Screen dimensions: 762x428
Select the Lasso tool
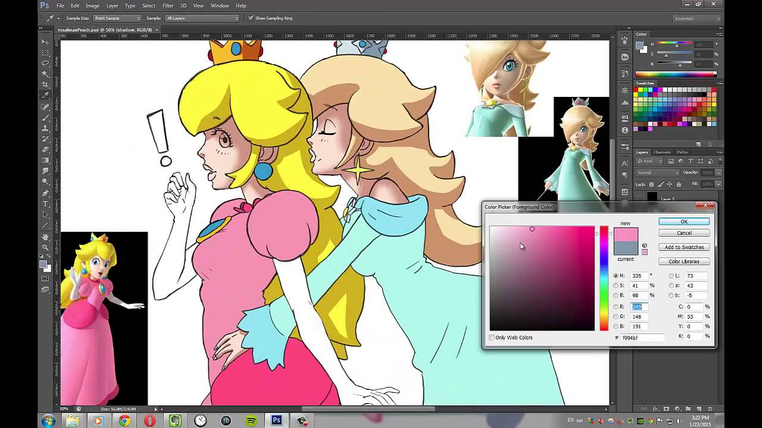tap(45, 63)
